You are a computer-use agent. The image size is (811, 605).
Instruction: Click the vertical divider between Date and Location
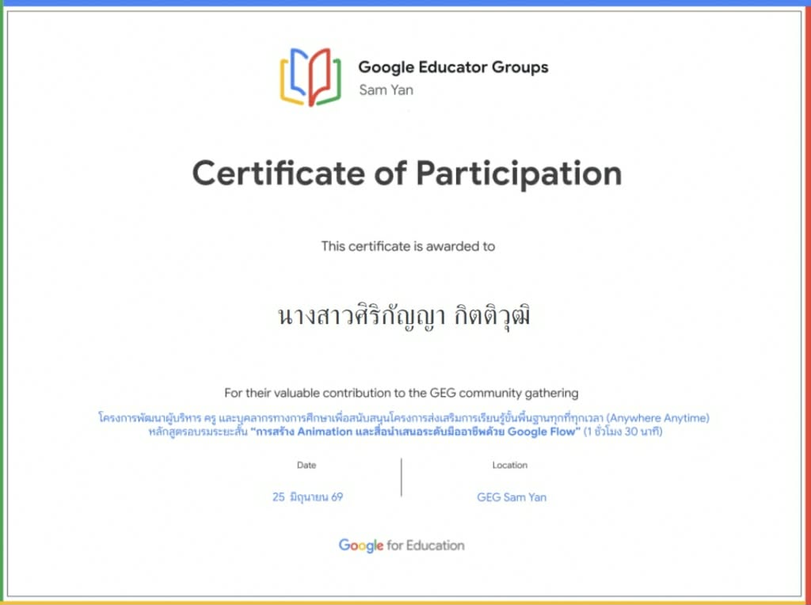tap(402, 478)
